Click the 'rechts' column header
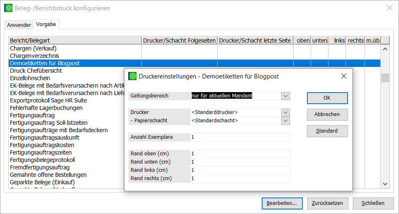Image resolution: width=399 pixels, height=214 pixels. click(355, 40)
